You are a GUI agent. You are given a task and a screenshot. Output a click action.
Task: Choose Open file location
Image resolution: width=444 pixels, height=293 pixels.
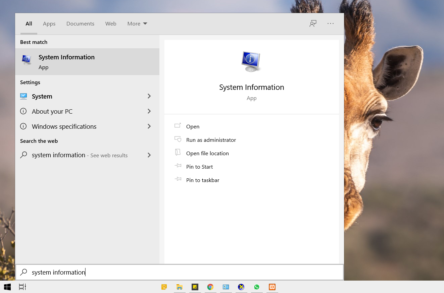tap(207, 153)
